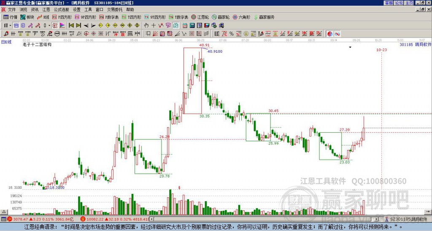
Task: Toggle the 权 adjustment icon
Action: pos(55,26)
